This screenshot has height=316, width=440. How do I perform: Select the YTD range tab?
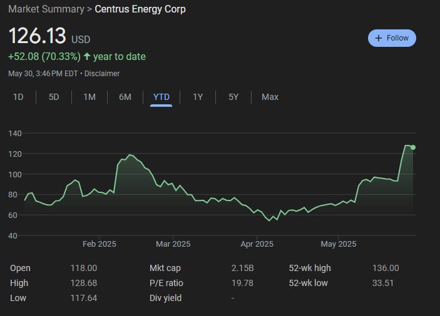click(x=161, y=97)
